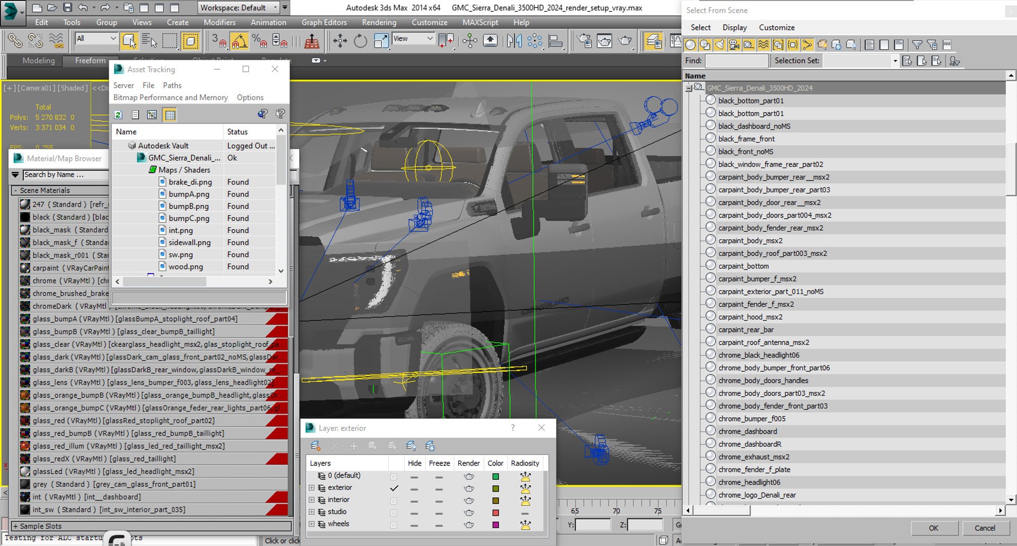The width and height of the screenshot is (1017, 546).
Task: Click Bind to Space Warp icon
Action: coord(56,41)
